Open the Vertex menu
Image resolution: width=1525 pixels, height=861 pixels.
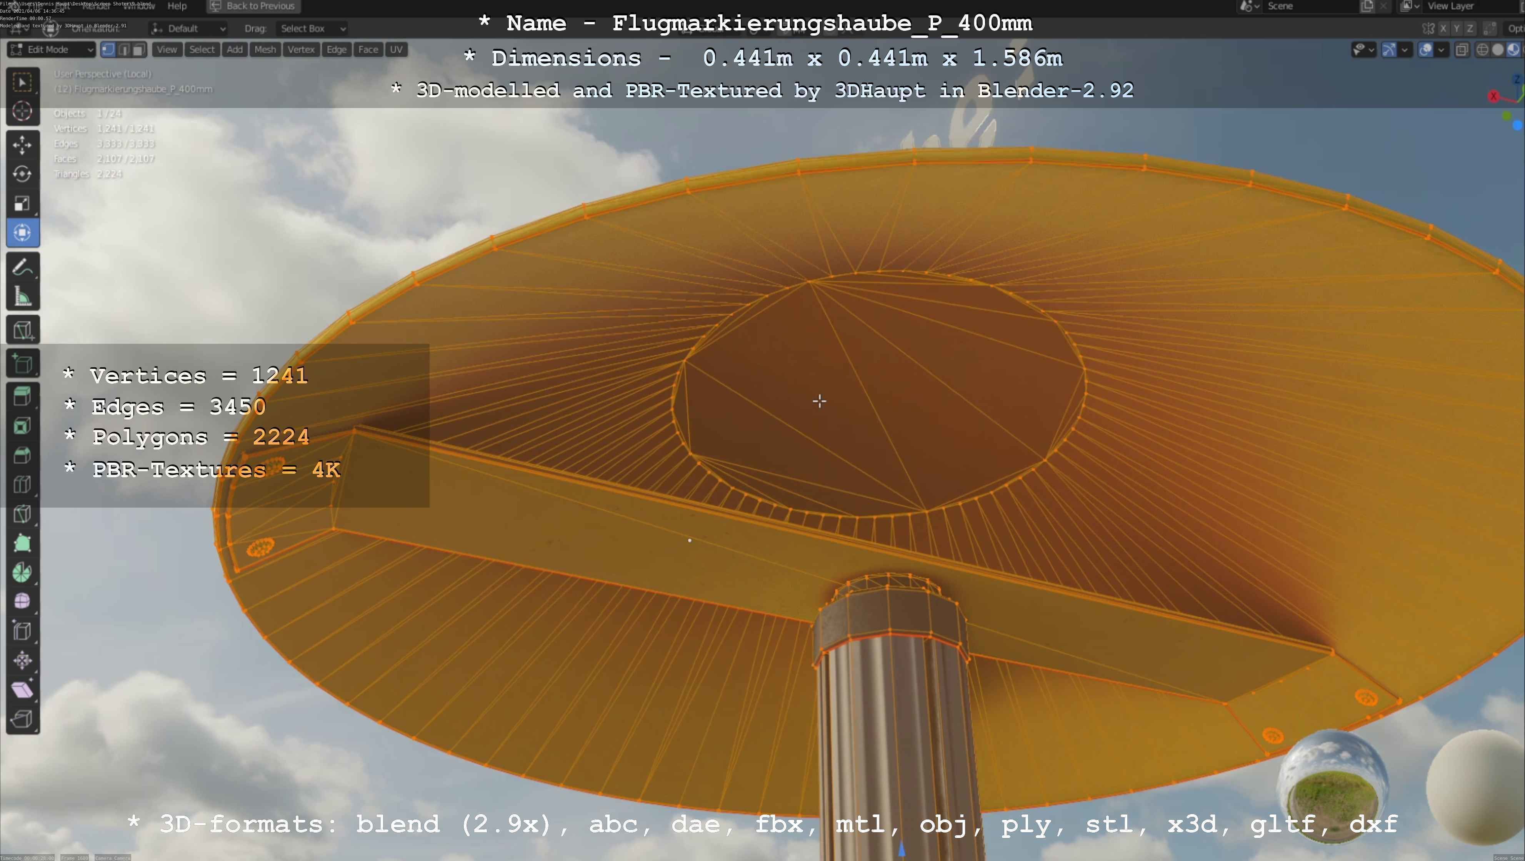point(301,50)
